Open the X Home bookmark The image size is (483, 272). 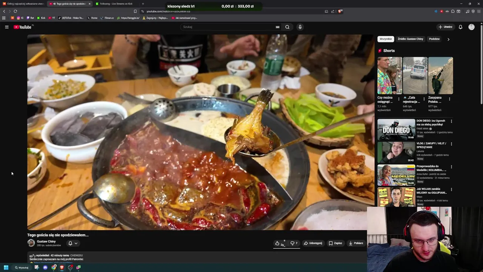(x=92, y=18)
